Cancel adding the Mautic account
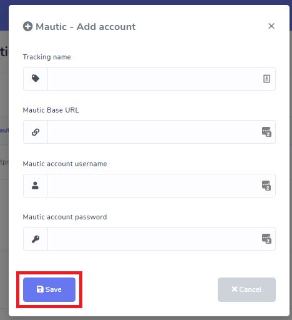The image size is (292, 320). (x=246, y=289)
